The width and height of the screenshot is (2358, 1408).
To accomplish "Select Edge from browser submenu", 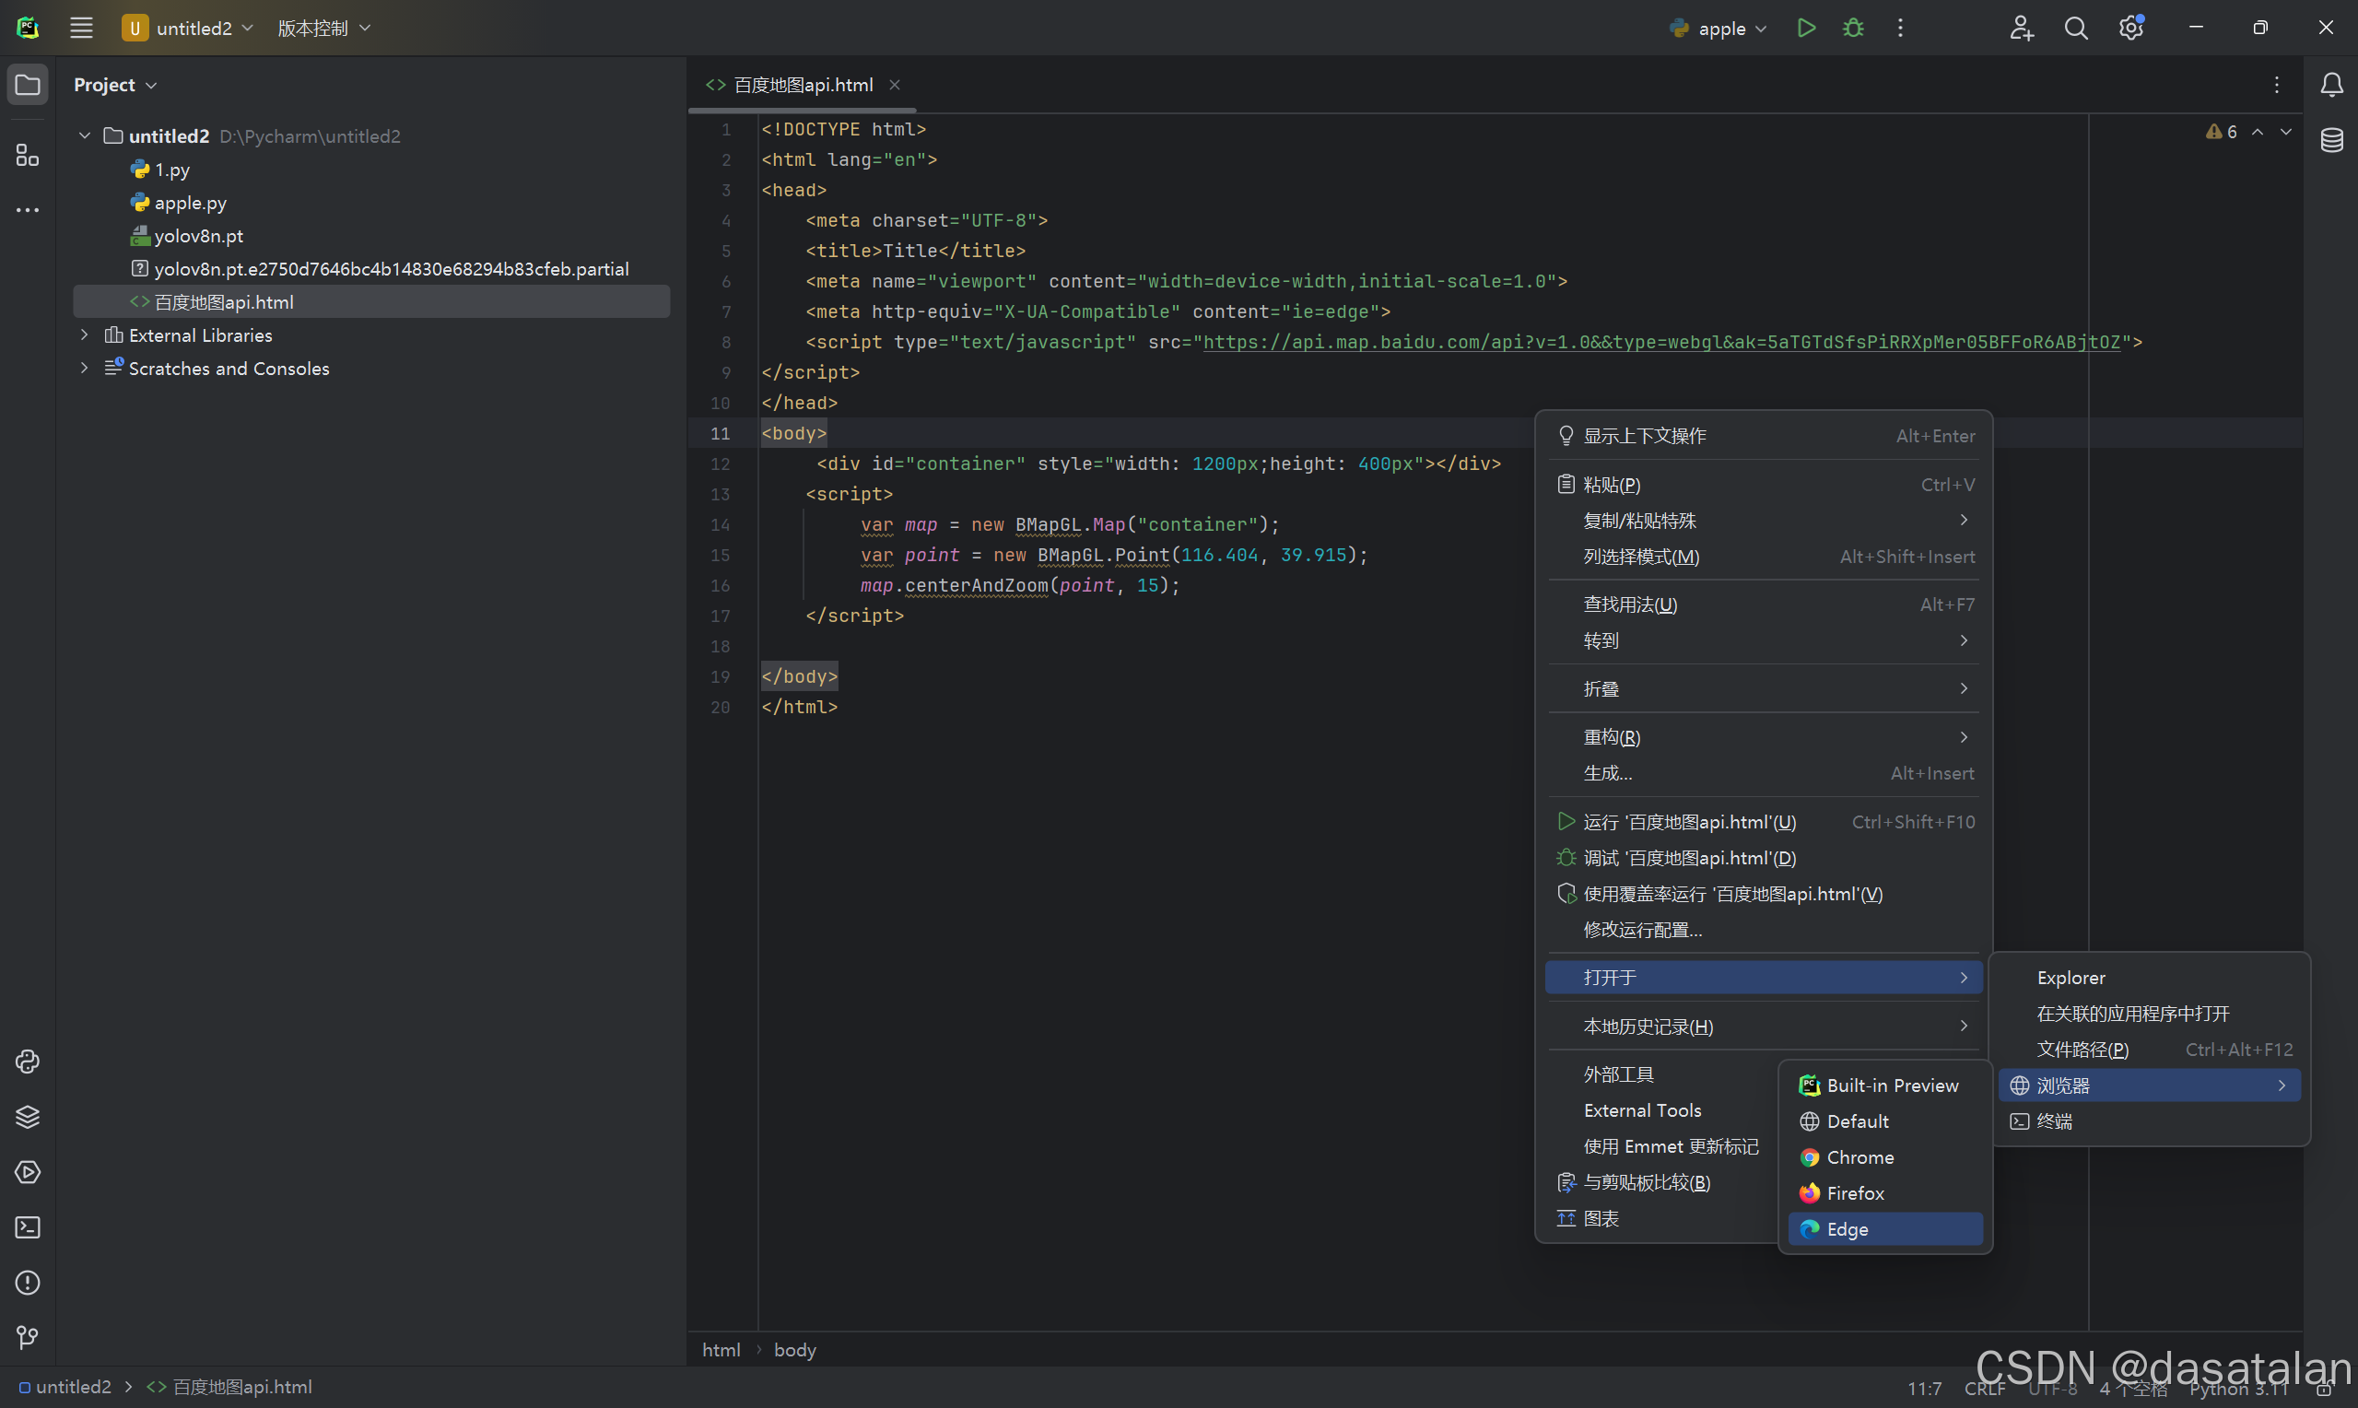I will pyautogui.click(x=1847, y=1228).
